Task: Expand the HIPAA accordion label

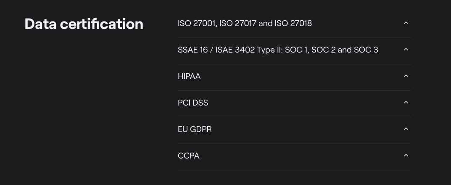Action: (x=189, y=77)
